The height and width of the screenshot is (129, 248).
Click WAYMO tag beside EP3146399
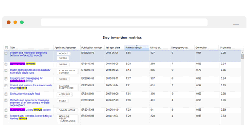click(x=63, y=64)
